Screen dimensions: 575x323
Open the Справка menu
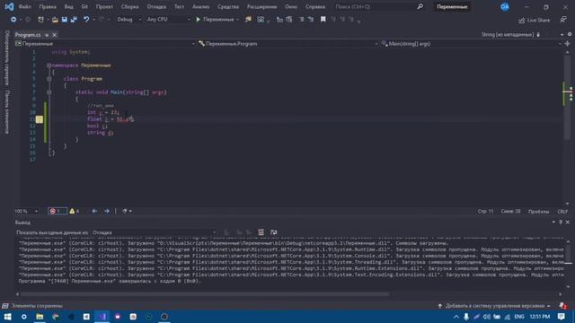(x=315, y=6)
